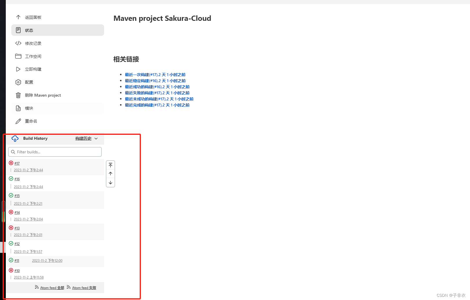470x300 pixels.
Task: Click the RSS icon beside Atom feed 失败
Action: click(x=69, y=287)
